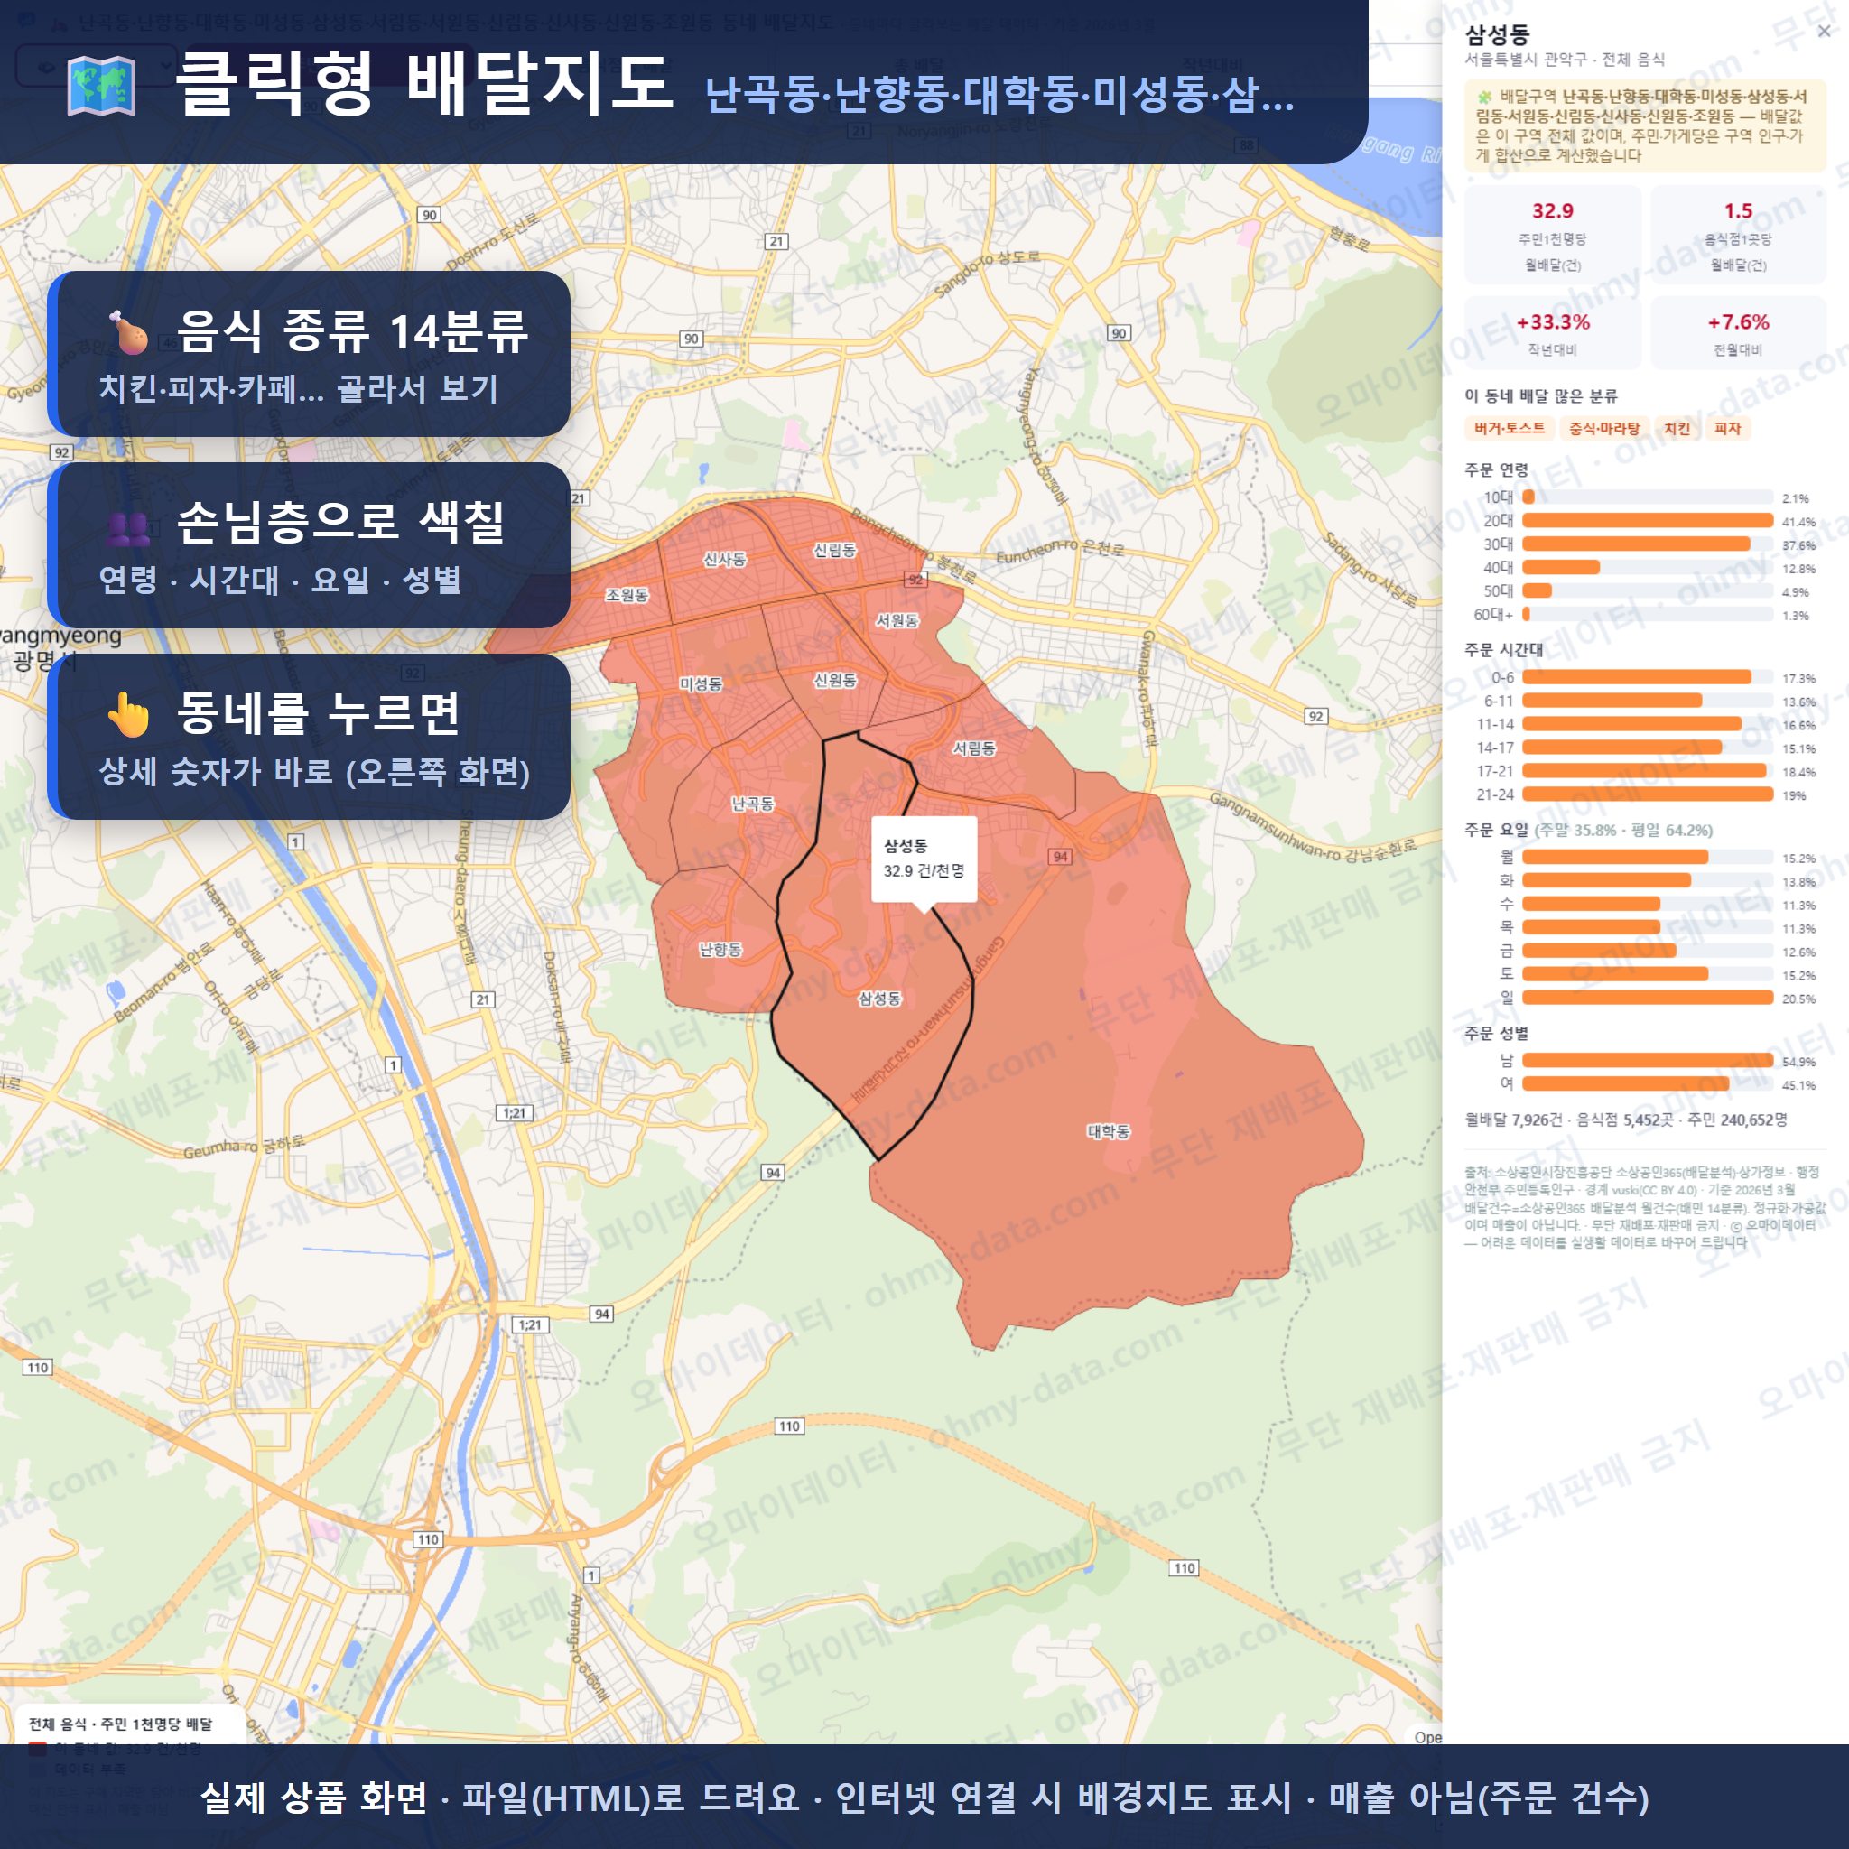The height and width of the screenshot is (1849, 1849).
Task: Select the 버거·토스트 category tag
Action: [x=1510, y=428]
